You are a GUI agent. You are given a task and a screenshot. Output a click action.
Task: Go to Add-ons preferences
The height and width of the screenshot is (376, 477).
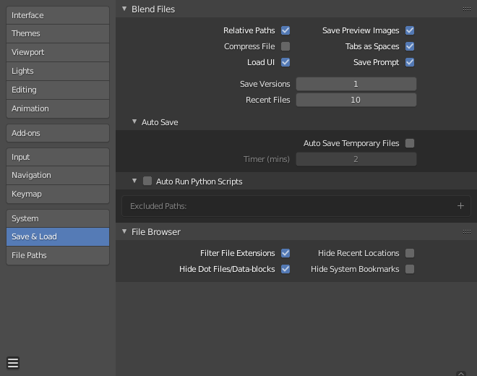tap(58, 133)
